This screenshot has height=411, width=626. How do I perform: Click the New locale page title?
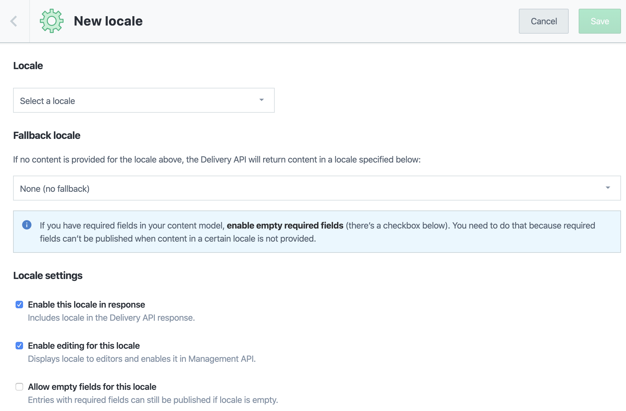[x=108, y=21]
